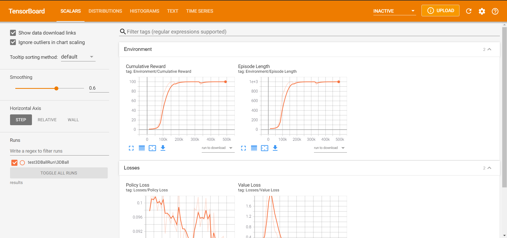
Task: Click the reload data refresh icon
Action: coord(469,11)
